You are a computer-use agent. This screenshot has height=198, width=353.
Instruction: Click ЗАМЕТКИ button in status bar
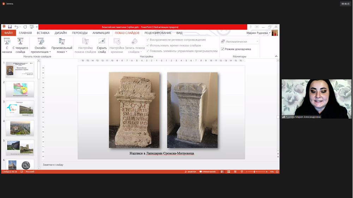(190, 172)
